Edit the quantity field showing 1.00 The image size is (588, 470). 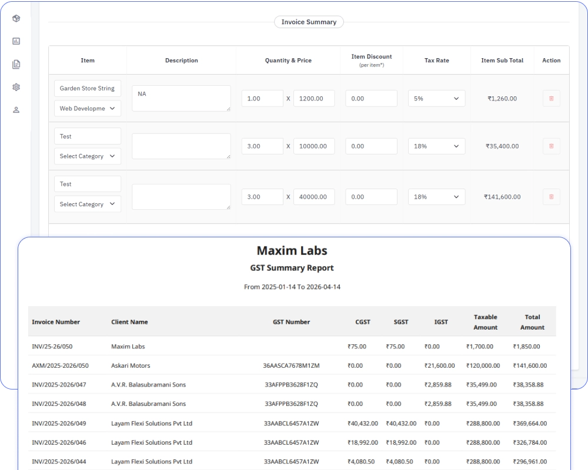tap(262, 98)
